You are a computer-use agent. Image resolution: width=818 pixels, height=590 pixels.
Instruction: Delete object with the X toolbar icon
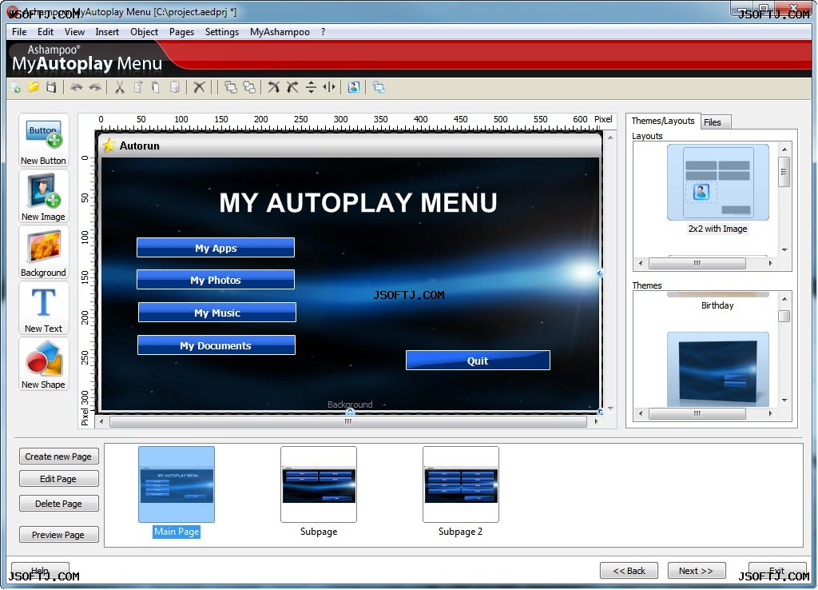199,87
